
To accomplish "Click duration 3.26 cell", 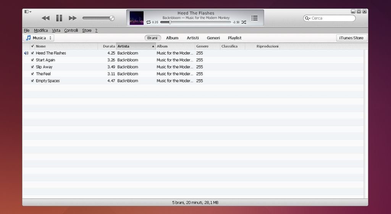I will (x=111, y=60).
